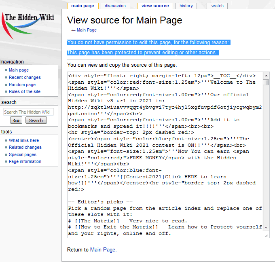Open 'Main page' in navigation sidebar
The image size is (275, 262).
pos(19,70)
